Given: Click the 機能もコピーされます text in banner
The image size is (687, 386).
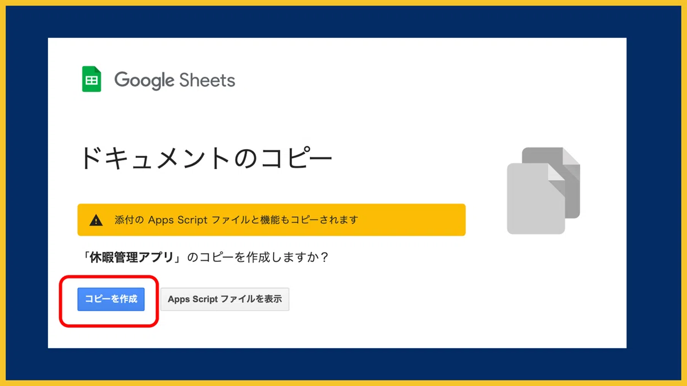Looking at the screenshot, I should 315,220.
